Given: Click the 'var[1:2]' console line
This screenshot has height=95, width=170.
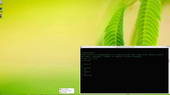Looking at the screenshot, I should point(86,64).
